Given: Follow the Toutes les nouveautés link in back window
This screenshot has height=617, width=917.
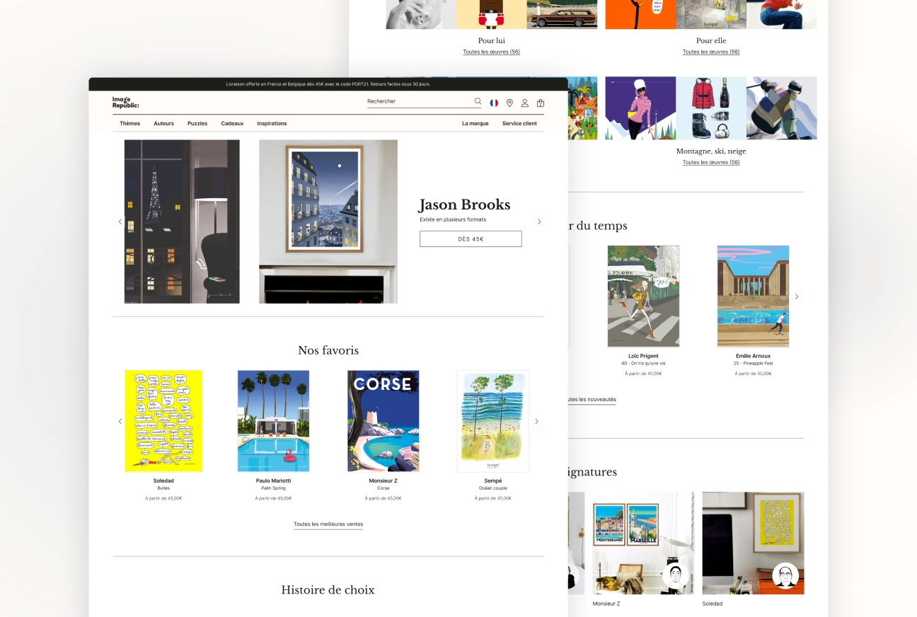Looking at the screenshot, I should tap(592, 400).
